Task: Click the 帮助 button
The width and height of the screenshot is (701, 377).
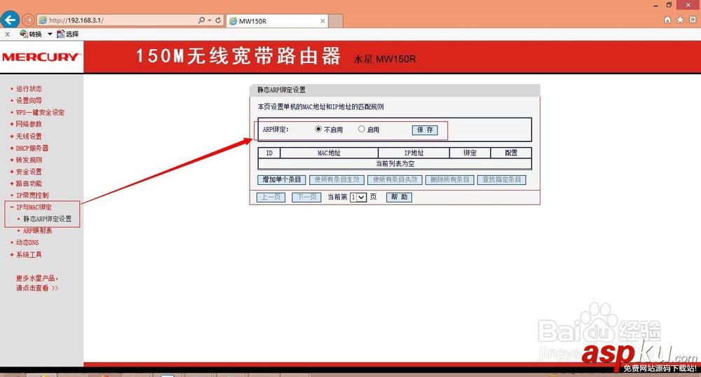Action: (400, 197)
